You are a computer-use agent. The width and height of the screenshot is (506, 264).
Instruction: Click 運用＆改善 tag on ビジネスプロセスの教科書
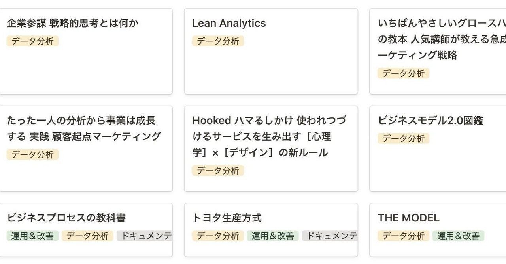pyautogui.click(x=32, y=236)
